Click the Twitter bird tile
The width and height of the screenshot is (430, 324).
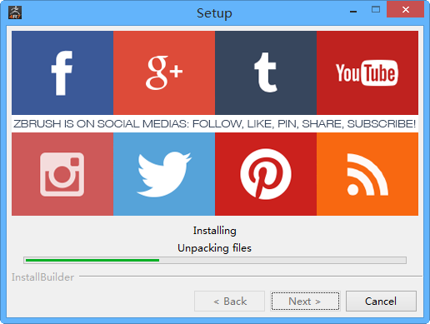pos(164,174)
